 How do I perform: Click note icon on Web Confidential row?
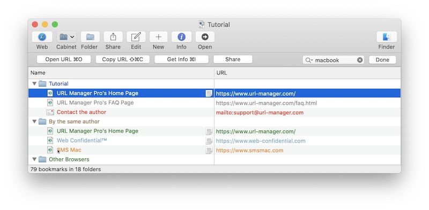[x=209, y=141]
